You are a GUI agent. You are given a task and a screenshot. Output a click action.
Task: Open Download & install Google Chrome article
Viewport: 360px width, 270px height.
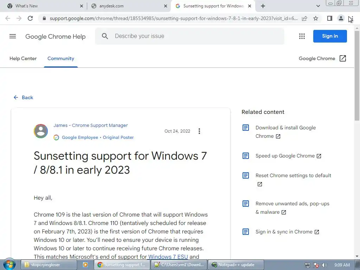coord(285,132)
